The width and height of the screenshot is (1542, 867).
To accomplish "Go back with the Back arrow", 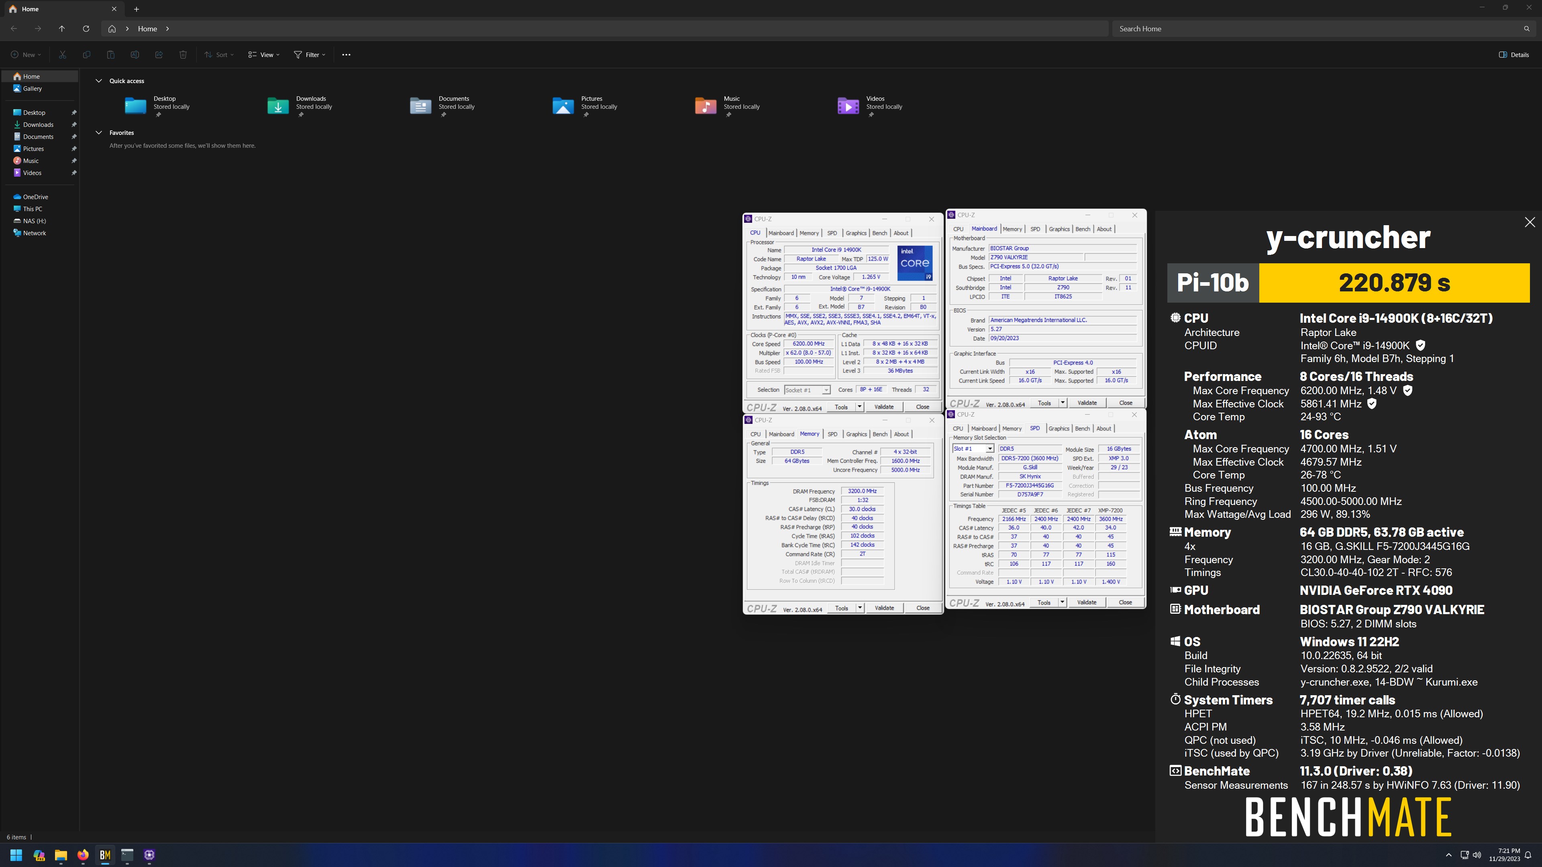I will (14, 29).
